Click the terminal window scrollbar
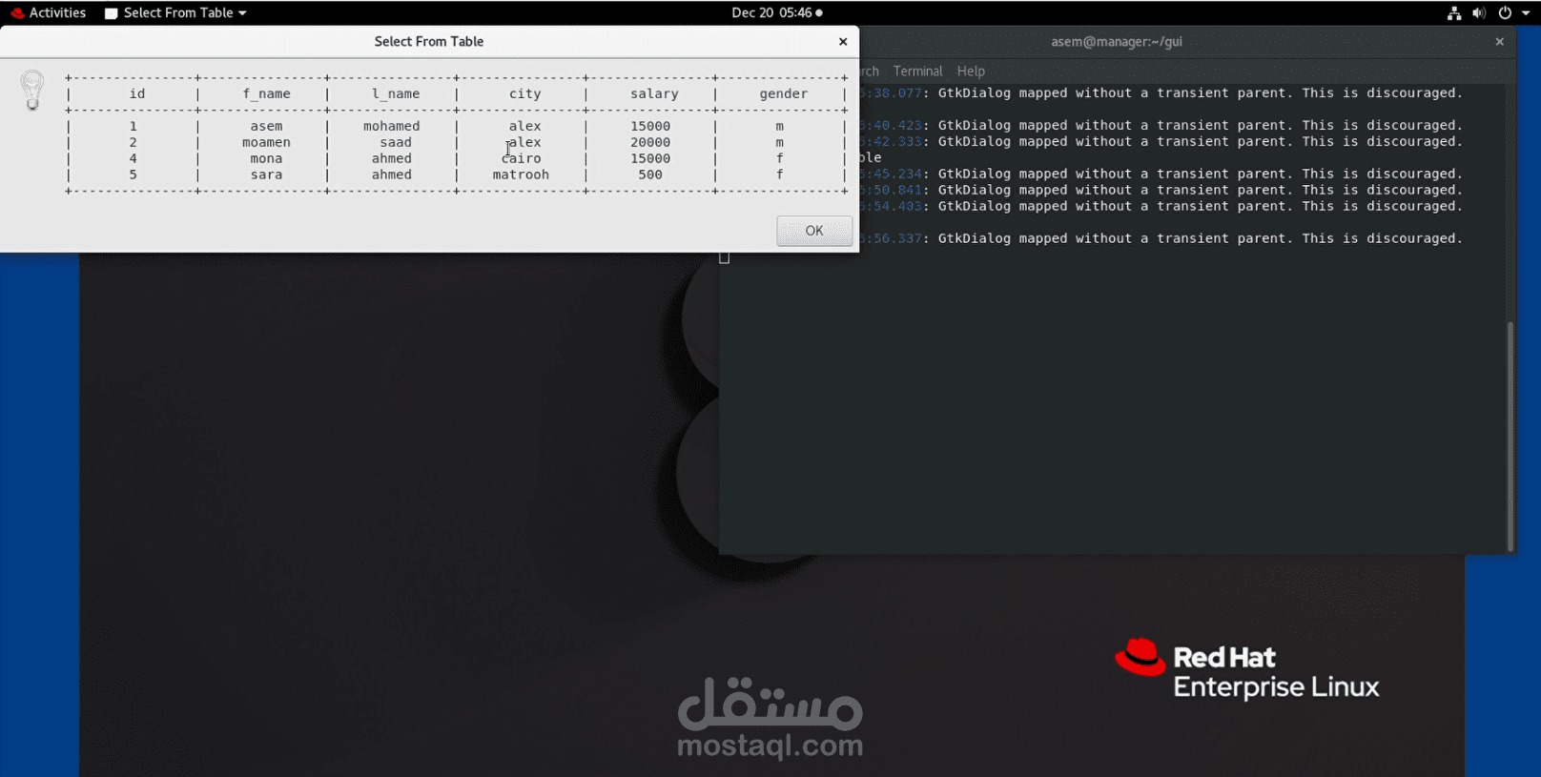Viewport: 1541px width, 777px height. coord(1510,435)
